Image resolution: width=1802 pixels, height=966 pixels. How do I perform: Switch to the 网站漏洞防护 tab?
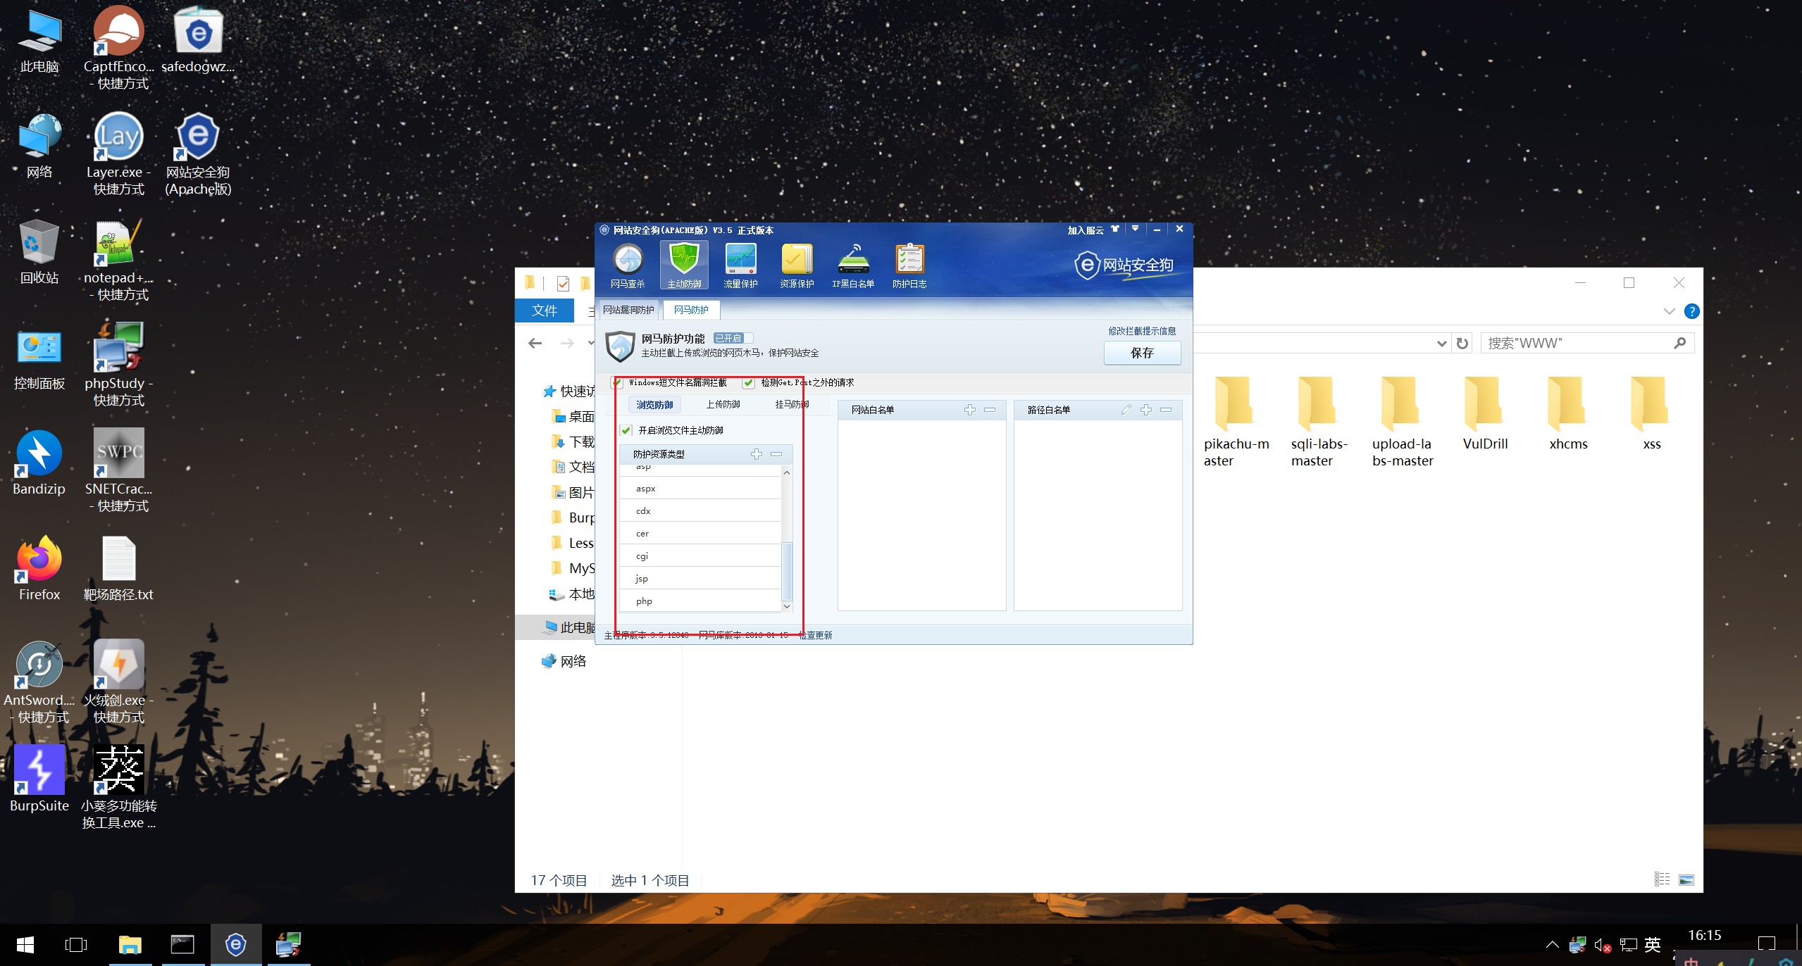point(628,310)
